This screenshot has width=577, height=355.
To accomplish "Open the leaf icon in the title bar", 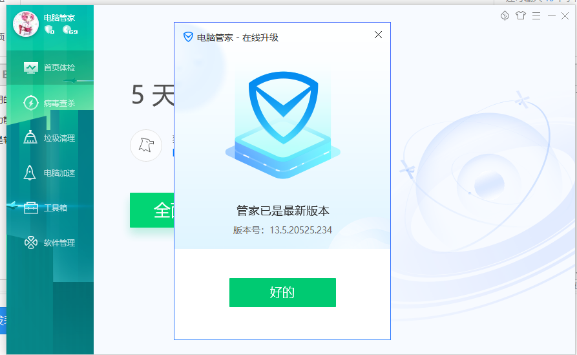I will click(505, 16).
